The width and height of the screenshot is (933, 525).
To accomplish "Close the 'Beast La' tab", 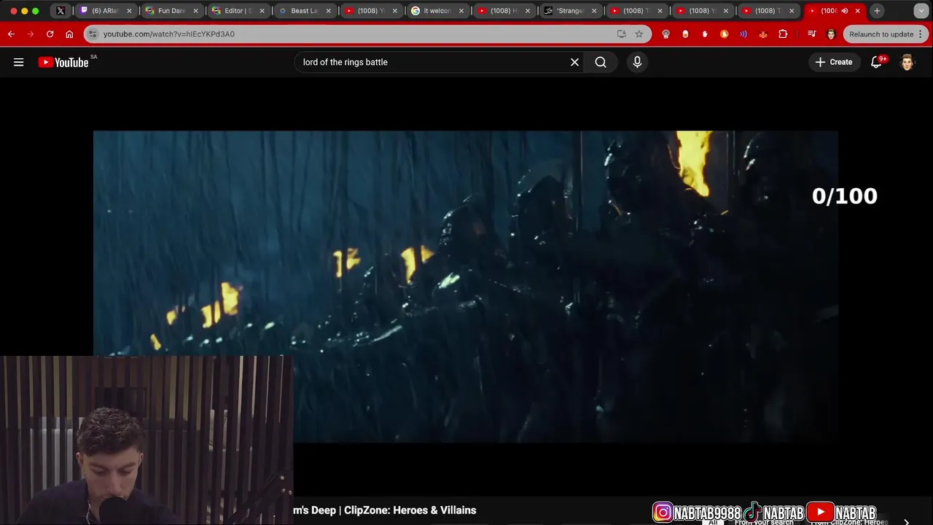I will (328, 11).
